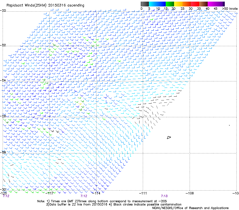
Task: Click the '15' label under the color bar
Action: coord(166,9)
